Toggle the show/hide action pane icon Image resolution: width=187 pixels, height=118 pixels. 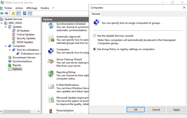point(30,13)
